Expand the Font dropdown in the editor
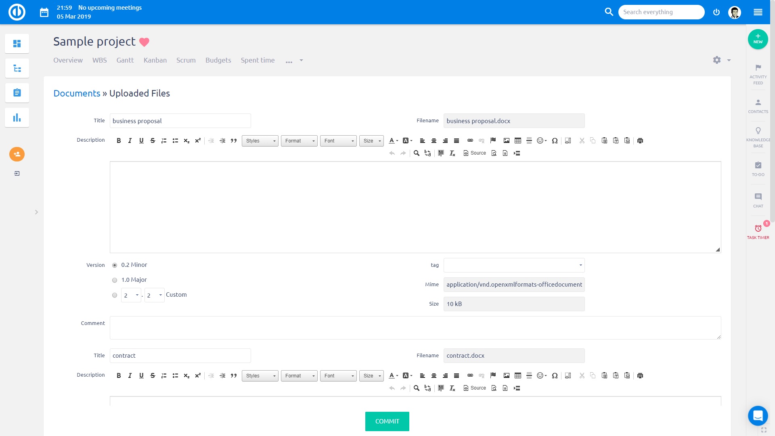The width and height of the screenshot is (775, 436). tap(338, 140)
